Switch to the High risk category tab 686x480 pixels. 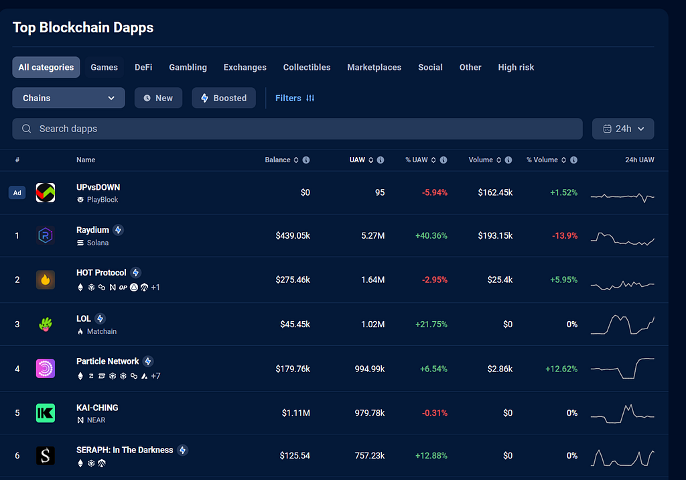[516, 67]
